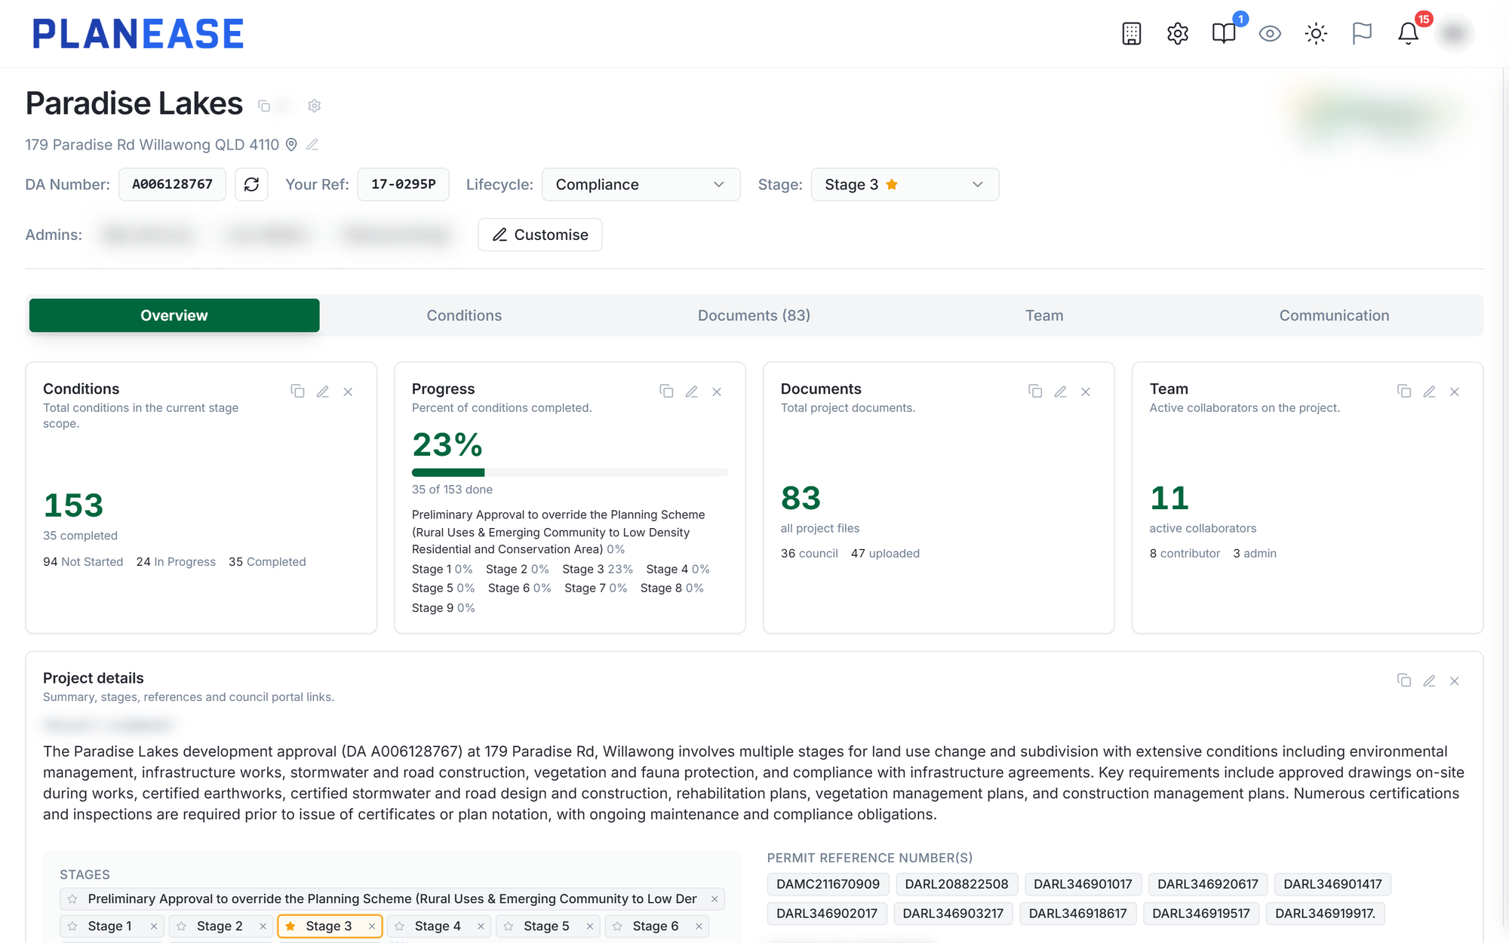Open the user avatar menu

1454,33
